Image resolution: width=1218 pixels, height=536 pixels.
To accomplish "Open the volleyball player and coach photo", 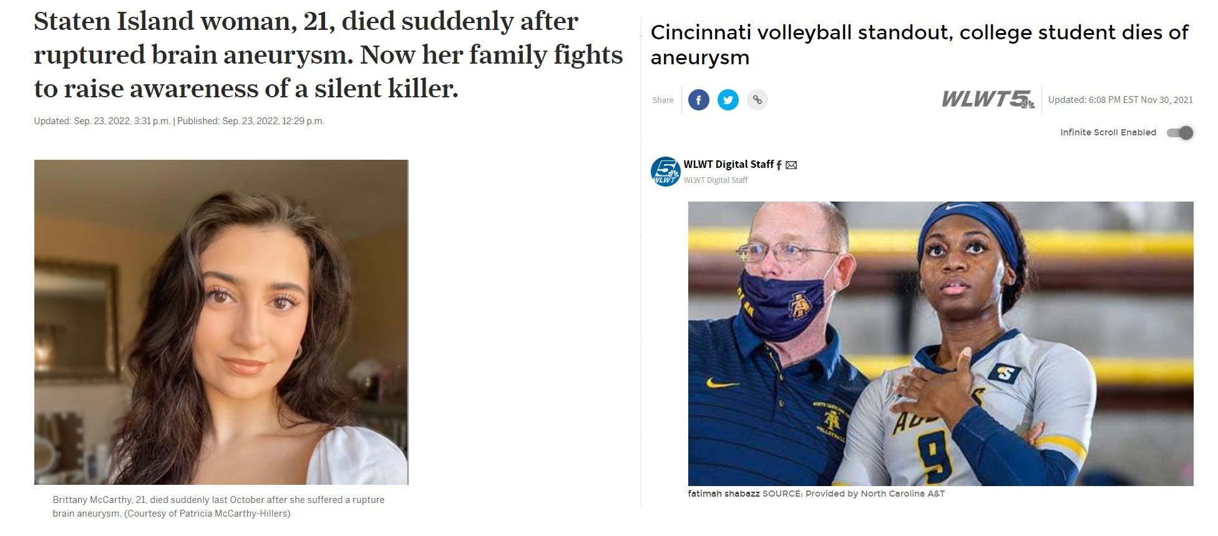I will pos(940,343).
